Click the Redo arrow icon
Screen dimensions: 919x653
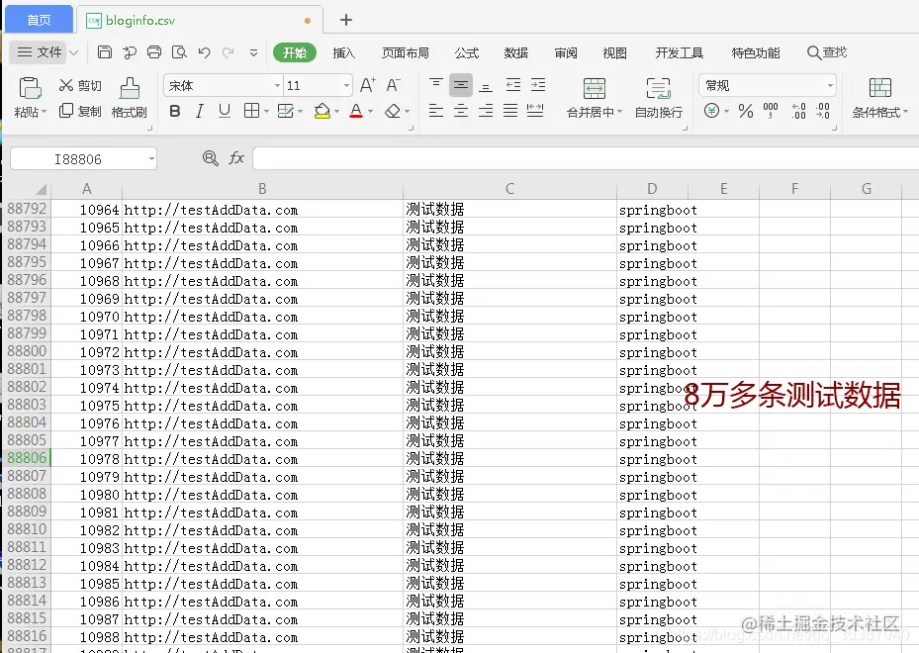[x=228, y=52]
